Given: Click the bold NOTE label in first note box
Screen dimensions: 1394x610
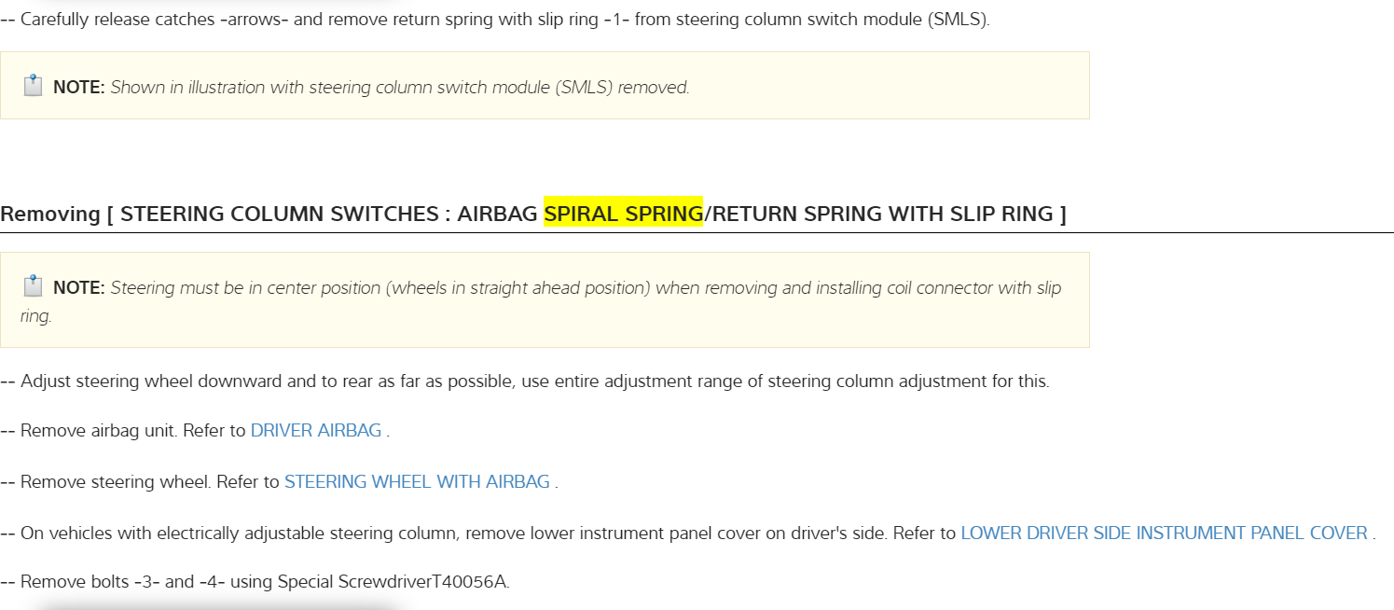Looking at the screenshot, I should pos(78,88).
